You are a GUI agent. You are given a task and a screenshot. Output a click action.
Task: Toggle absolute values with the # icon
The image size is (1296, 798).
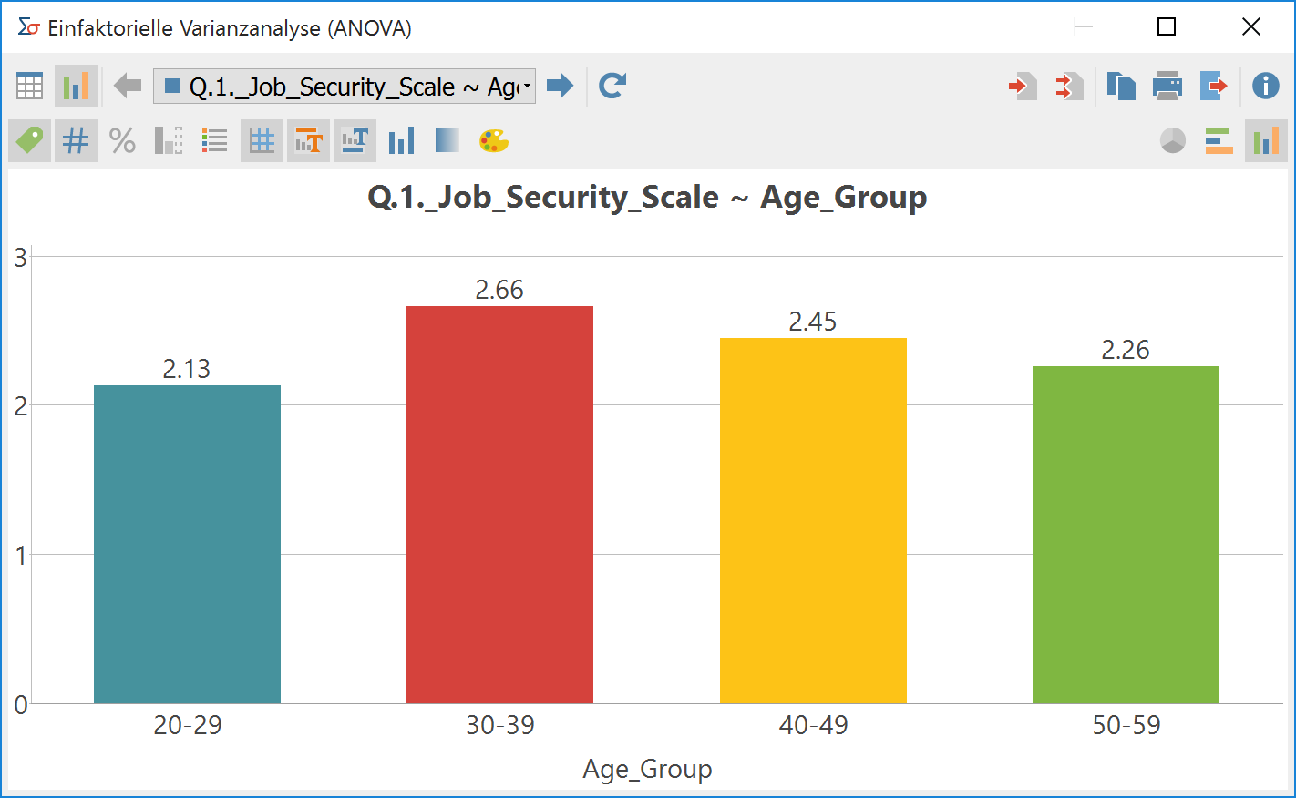tap(76, 141)
